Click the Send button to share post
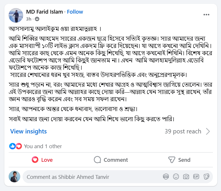Viewport: 221px width, 191px height. click(x=179, y=160)
